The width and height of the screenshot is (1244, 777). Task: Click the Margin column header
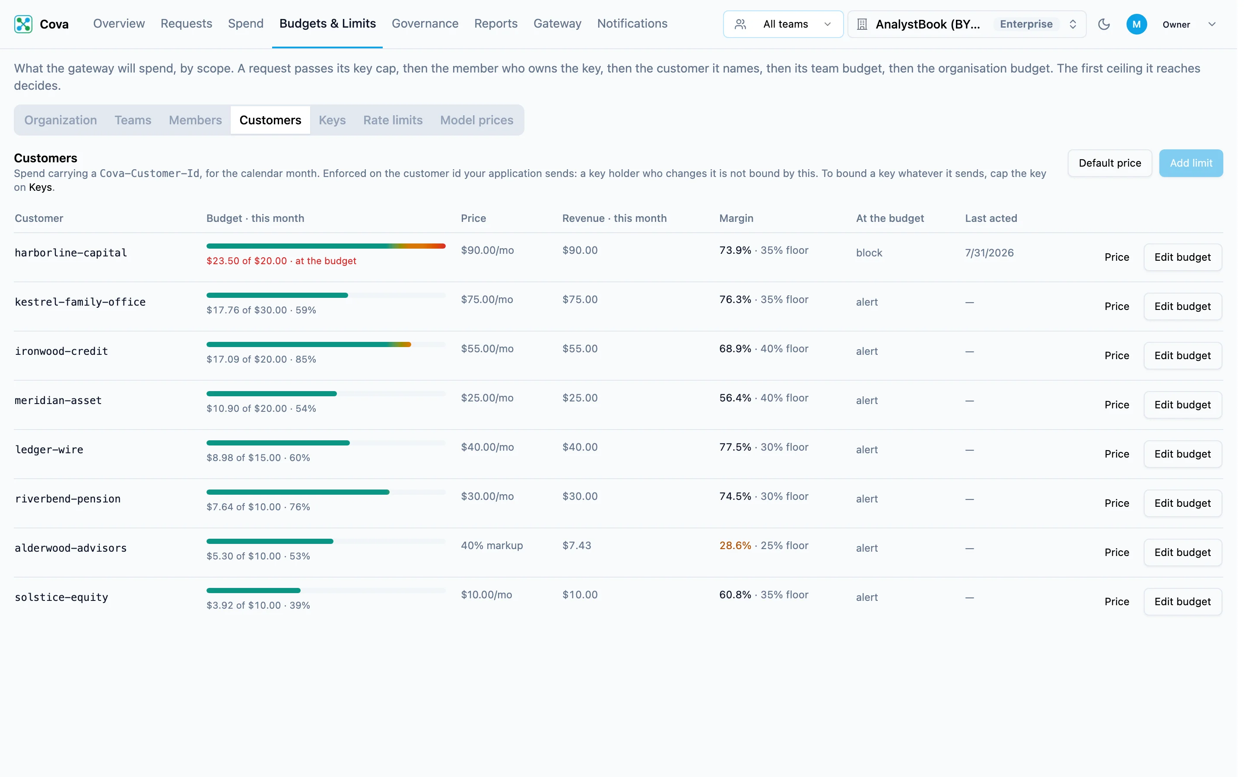[x=736, y=218]
